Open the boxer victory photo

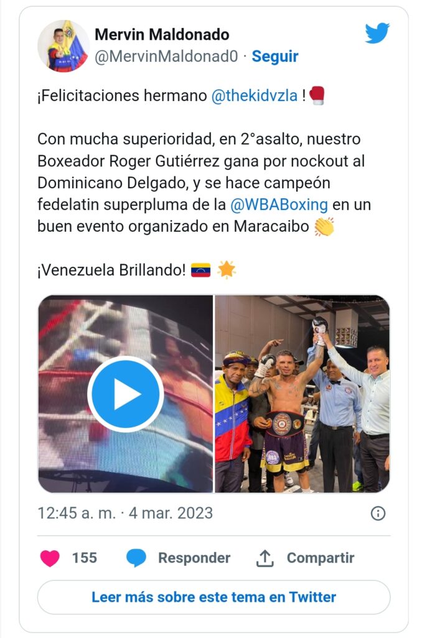coord(302,394)
